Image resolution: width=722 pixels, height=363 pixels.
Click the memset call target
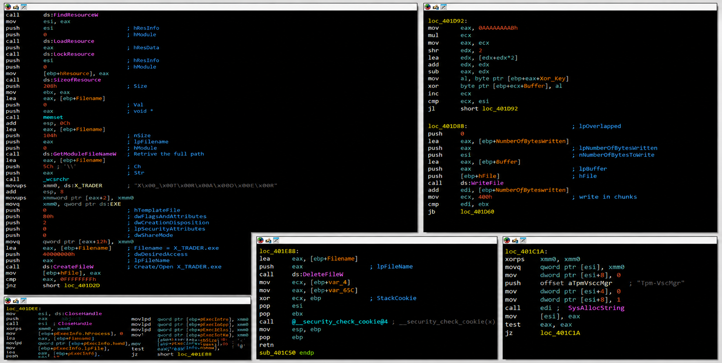click(53, 117)
